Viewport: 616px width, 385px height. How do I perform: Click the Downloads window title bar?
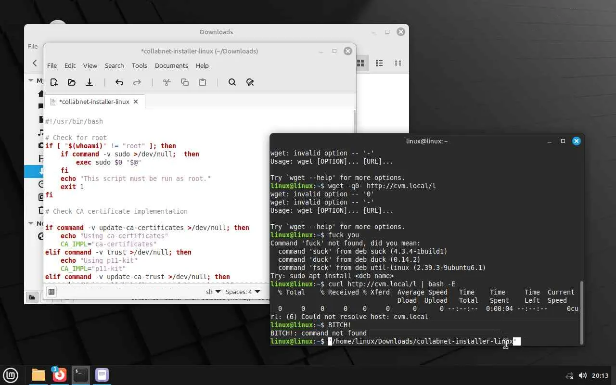pos(216,32)
